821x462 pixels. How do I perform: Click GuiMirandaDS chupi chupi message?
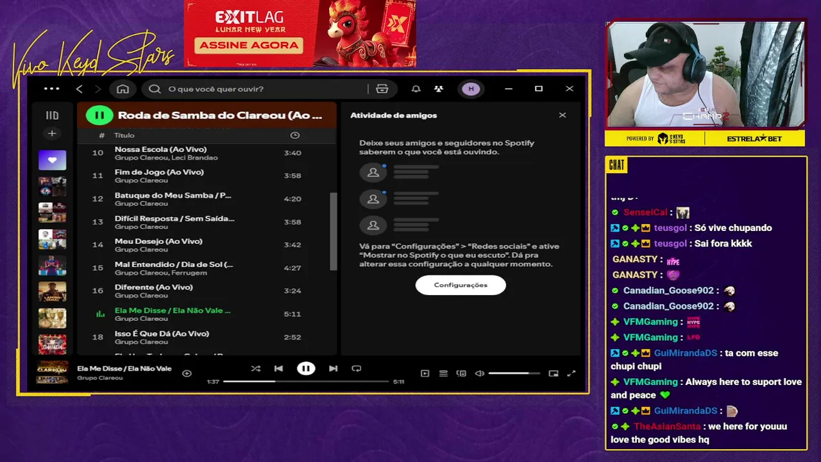pyautogui.click(x=695, y=359)
